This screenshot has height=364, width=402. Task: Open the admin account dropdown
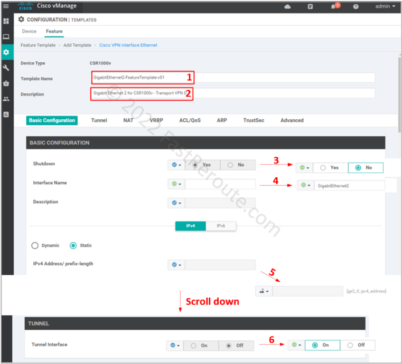384,7
